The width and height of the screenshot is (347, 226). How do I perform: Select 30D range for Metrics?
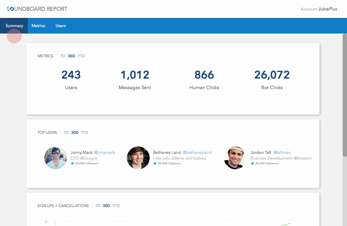(71, 56)
